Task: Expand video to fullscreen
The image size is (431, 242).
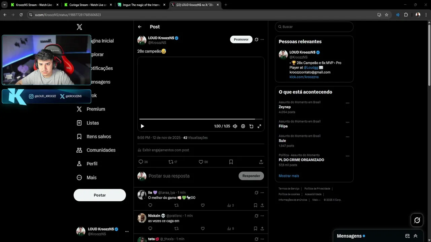Action: click(259, 126)
